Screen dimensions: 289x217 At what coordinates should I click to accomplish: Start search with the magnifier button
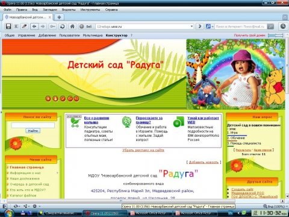pyautogui.click(x=270, y=27)
